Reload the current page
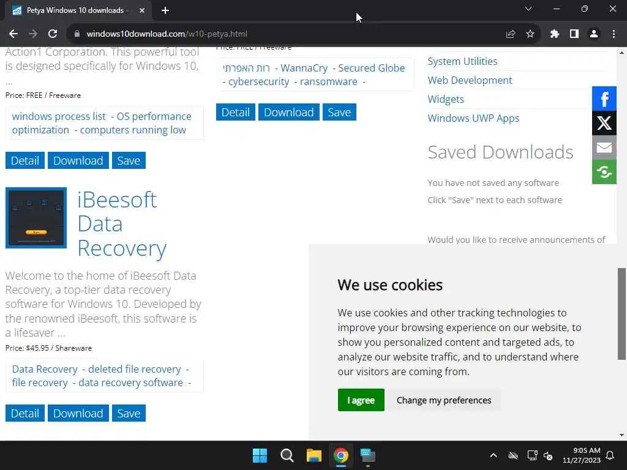627x470 pixels. [x=53, y=34]
